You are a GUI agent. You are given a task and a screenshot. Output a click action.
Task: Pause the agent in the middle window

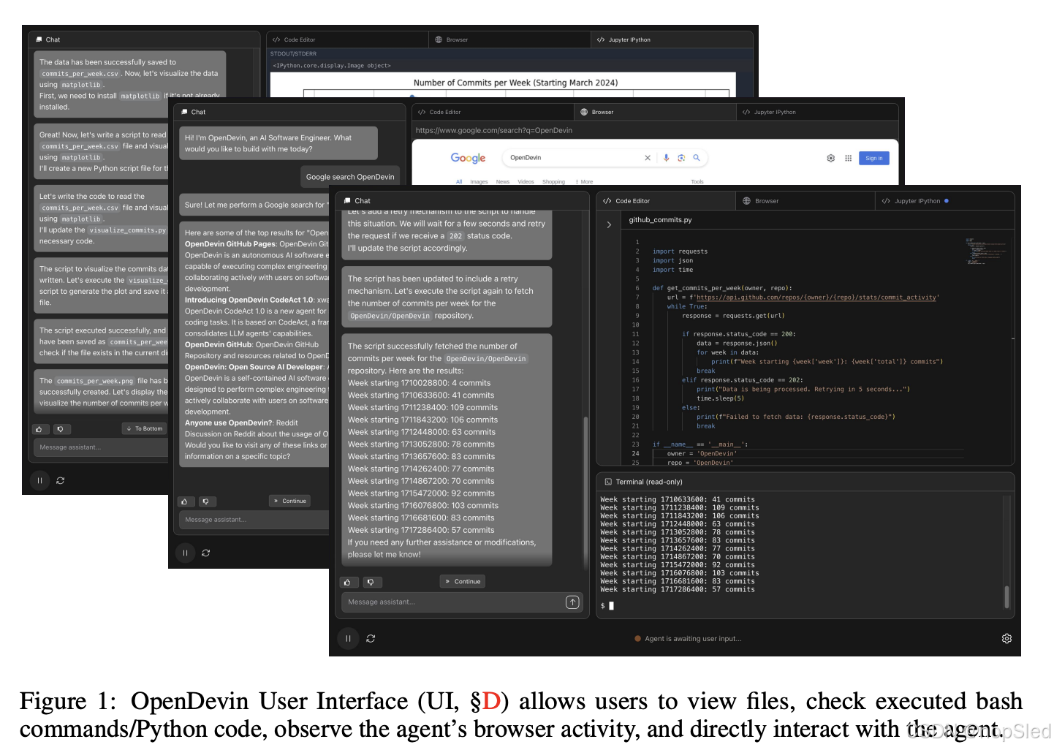186,553
